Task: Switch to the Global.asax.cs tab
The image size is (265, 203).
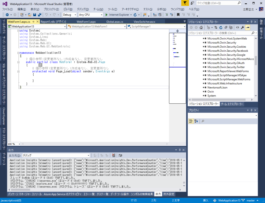Action: point(115,22)
